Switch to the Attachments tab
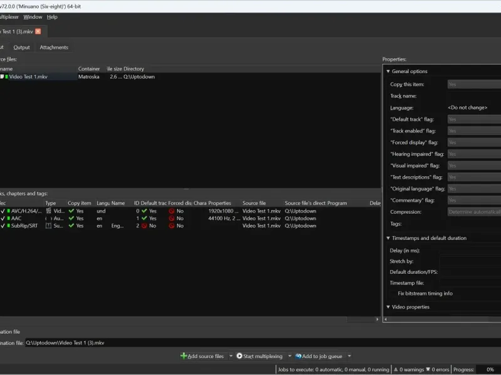 point(54,47)
